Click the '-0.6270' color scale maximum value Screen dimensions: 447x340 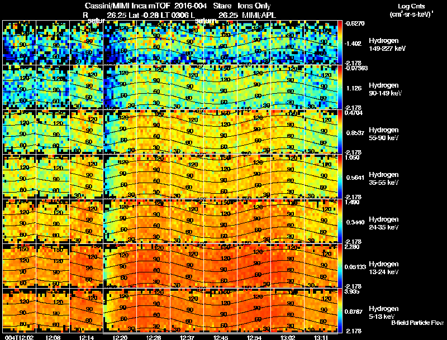point(354,23)
